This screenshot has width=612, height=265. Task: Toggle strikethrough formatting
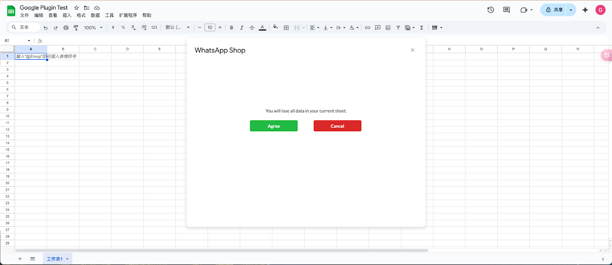(252, 28)
